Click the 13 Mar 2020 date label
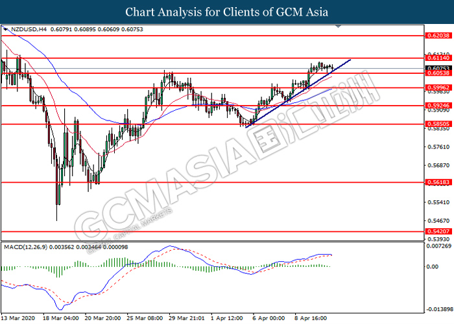The width and height of the screenshot is (454, 324). pyautogui.click(x=18, y=318)
